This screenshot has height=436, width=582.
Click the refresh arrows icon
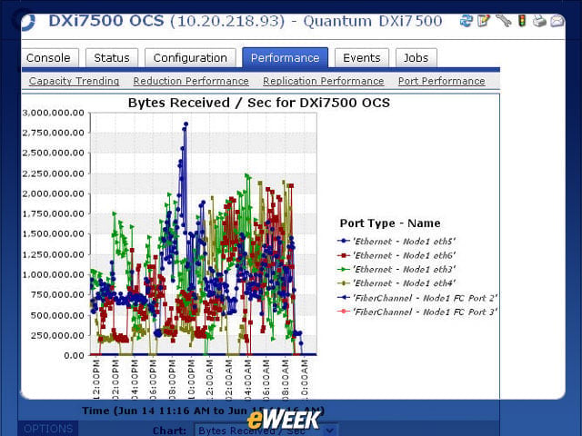tap(466, 21)
